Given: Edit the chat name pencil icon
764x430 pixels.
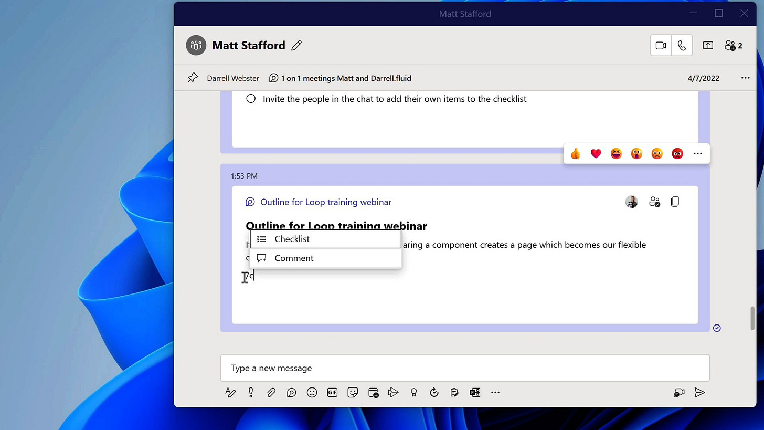Looking at the screenshot, I should click(296, 46).
